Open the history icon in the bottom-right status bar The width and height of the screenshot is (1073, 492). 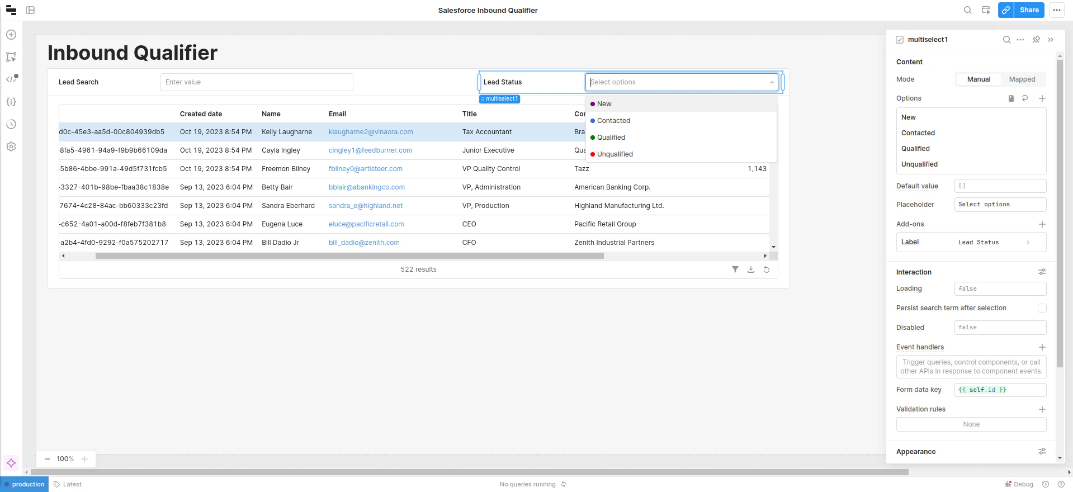(x=1046, y=484)
